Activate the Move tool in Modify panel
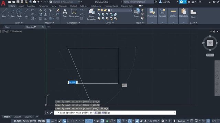 [x=41, y=10]
